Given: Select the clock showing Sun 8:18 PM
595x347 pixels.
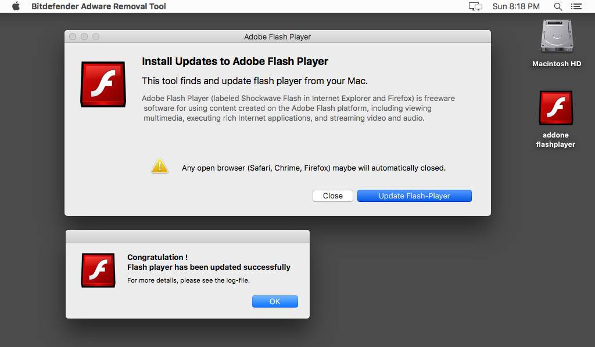Looking at the screenshot, I should tap(516, 6).
